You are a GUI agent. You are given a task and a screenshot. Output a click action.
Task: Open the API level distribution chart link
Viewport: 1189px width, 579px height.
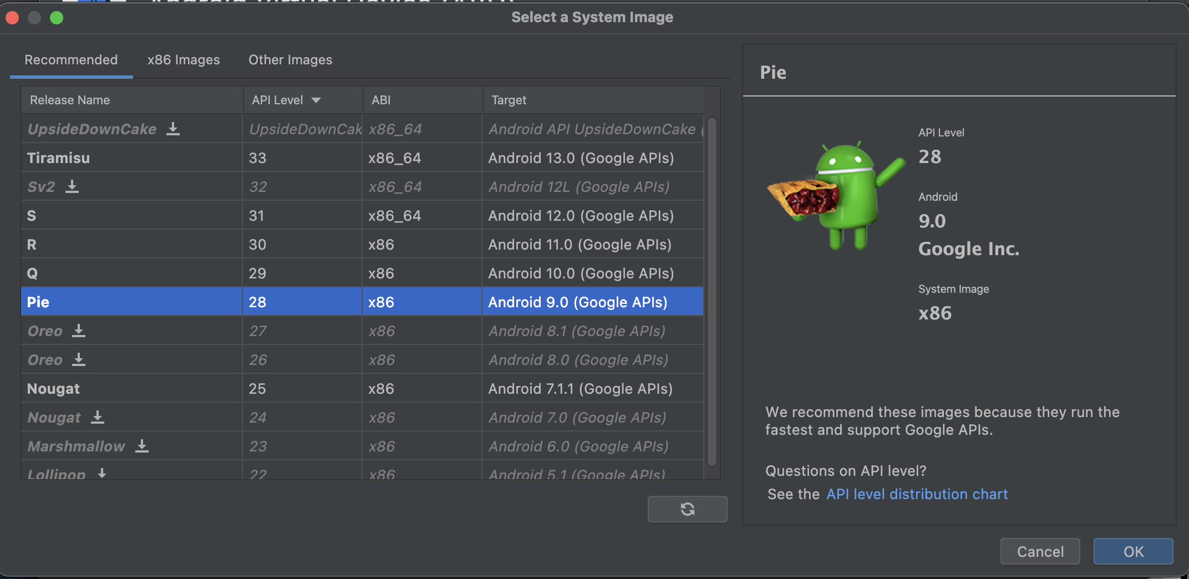pos(917,494)
